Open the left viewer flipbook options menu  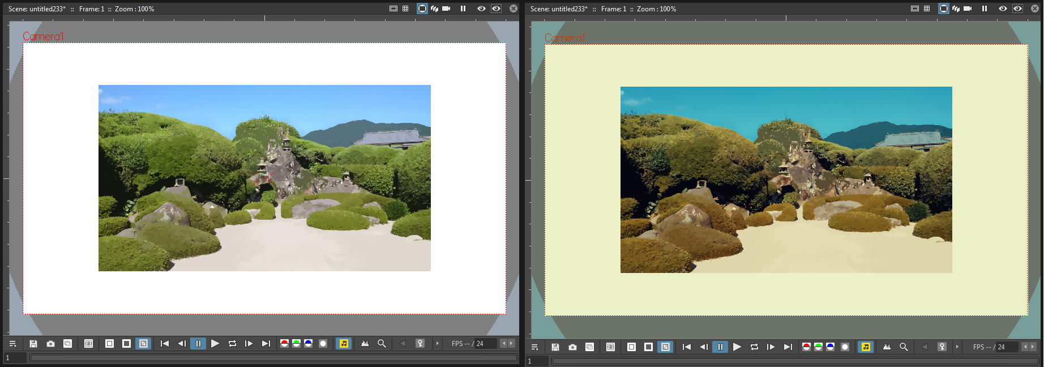(12, 344)
